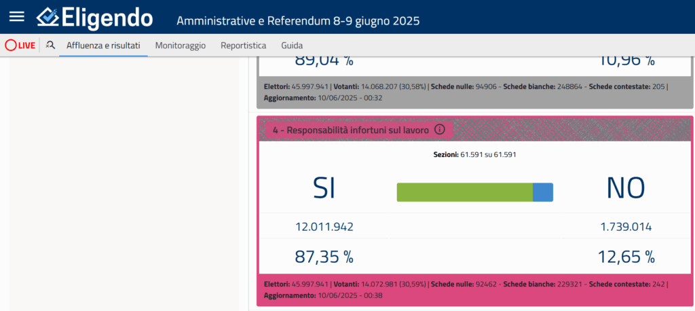The width and height of the screenshot is (695, 311).
Task: Click the green SI portion of result bar
Action: tap(464, 192)
